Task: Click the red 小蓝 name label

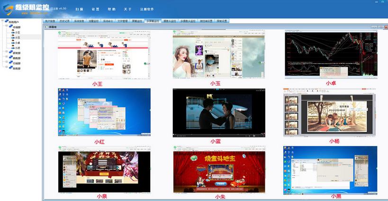Action: coord(216,141)
